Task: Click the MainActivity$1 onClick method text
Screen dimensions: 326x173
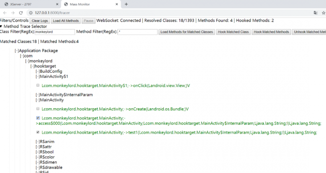Action: 116,86
